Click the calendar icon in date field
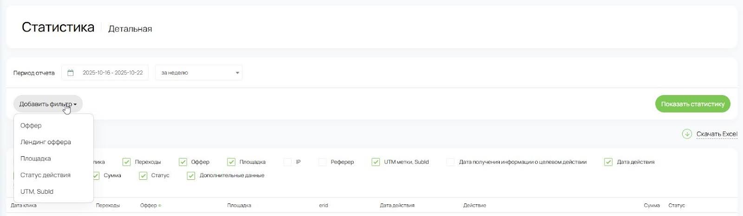Viewport: 743px width, 216px height. tap(71, 73)
